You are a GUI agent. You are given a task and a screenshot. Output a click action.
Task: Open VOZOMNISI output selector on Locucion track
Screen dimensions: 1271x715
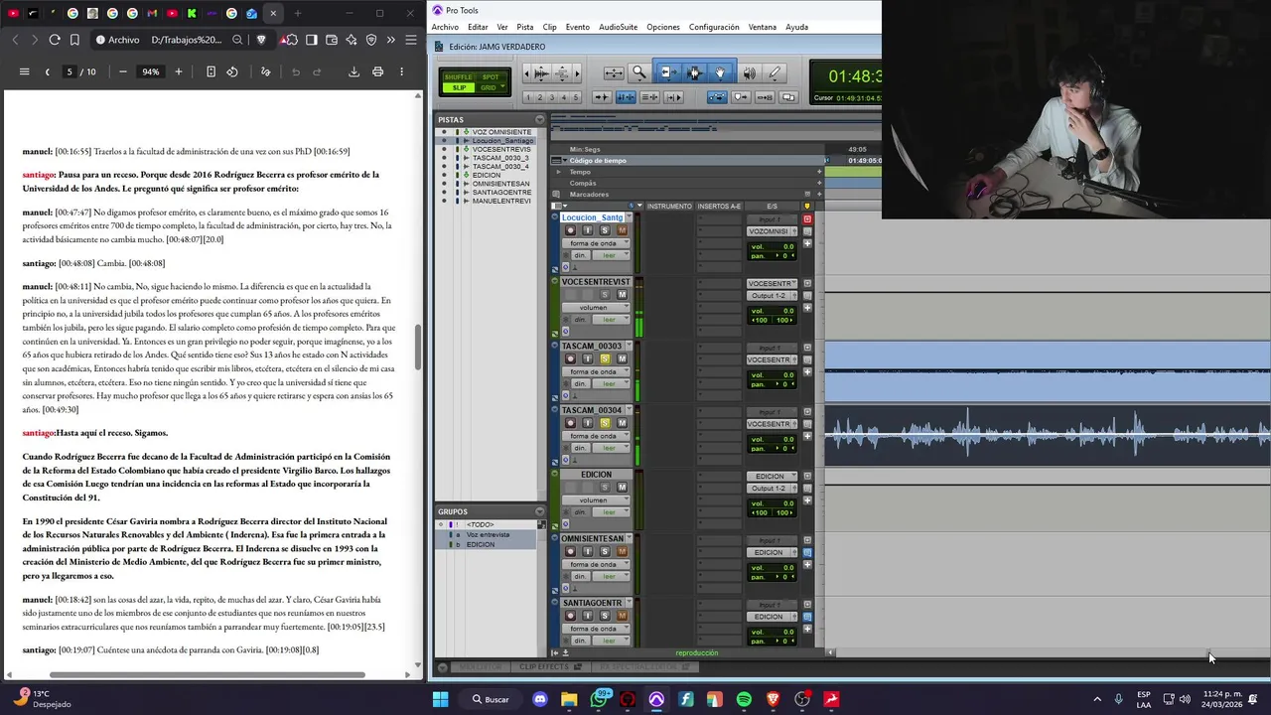(x=773, y=231)
